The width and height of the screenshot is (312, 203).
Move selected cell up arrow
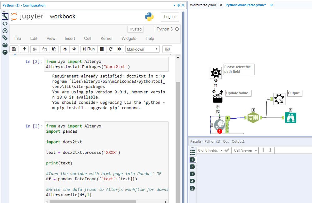(x=65, y=49)
